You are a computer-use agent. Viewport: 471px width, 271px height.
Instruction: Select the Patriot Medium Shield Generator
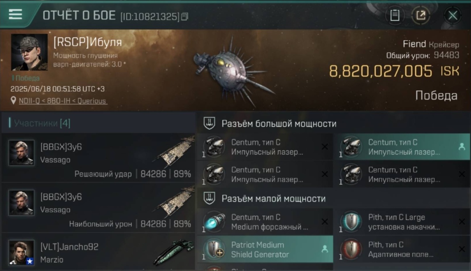(265, 249)
